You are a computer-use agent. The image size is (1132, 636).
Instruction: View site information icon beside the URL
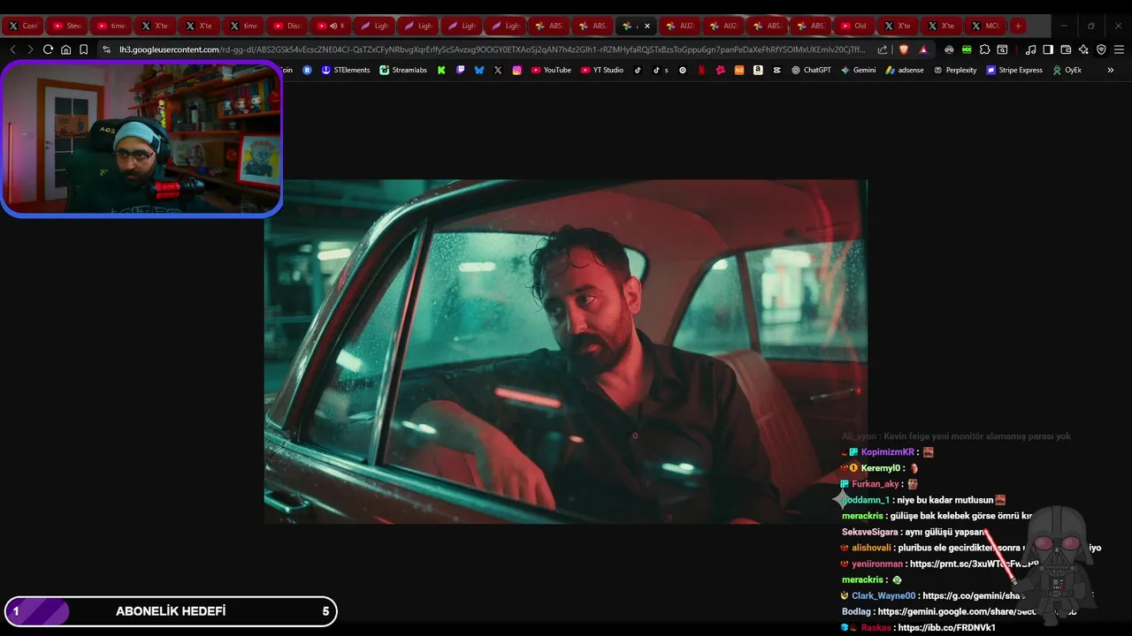(107, 49)
